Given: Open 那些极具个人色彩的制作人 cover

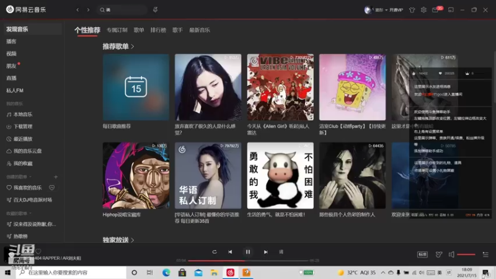Looking at the screenshot, I should point(352,175).
